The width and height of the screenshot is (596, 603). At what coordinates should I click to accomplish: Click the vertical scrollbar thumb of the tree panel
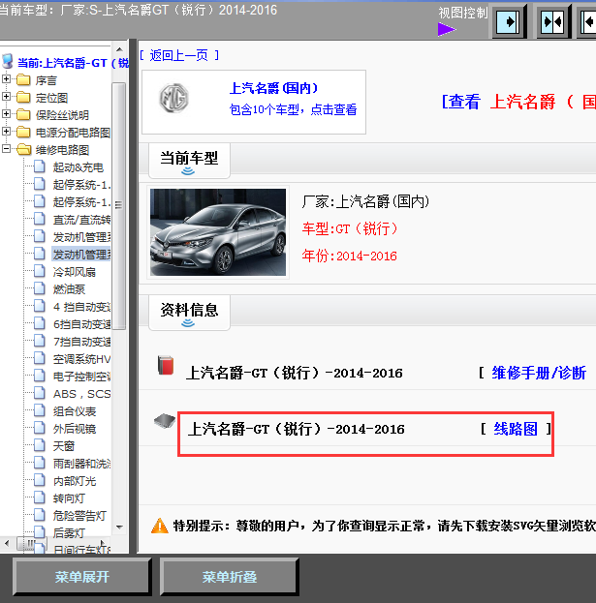pyautogui.click(x=118, y=206)
